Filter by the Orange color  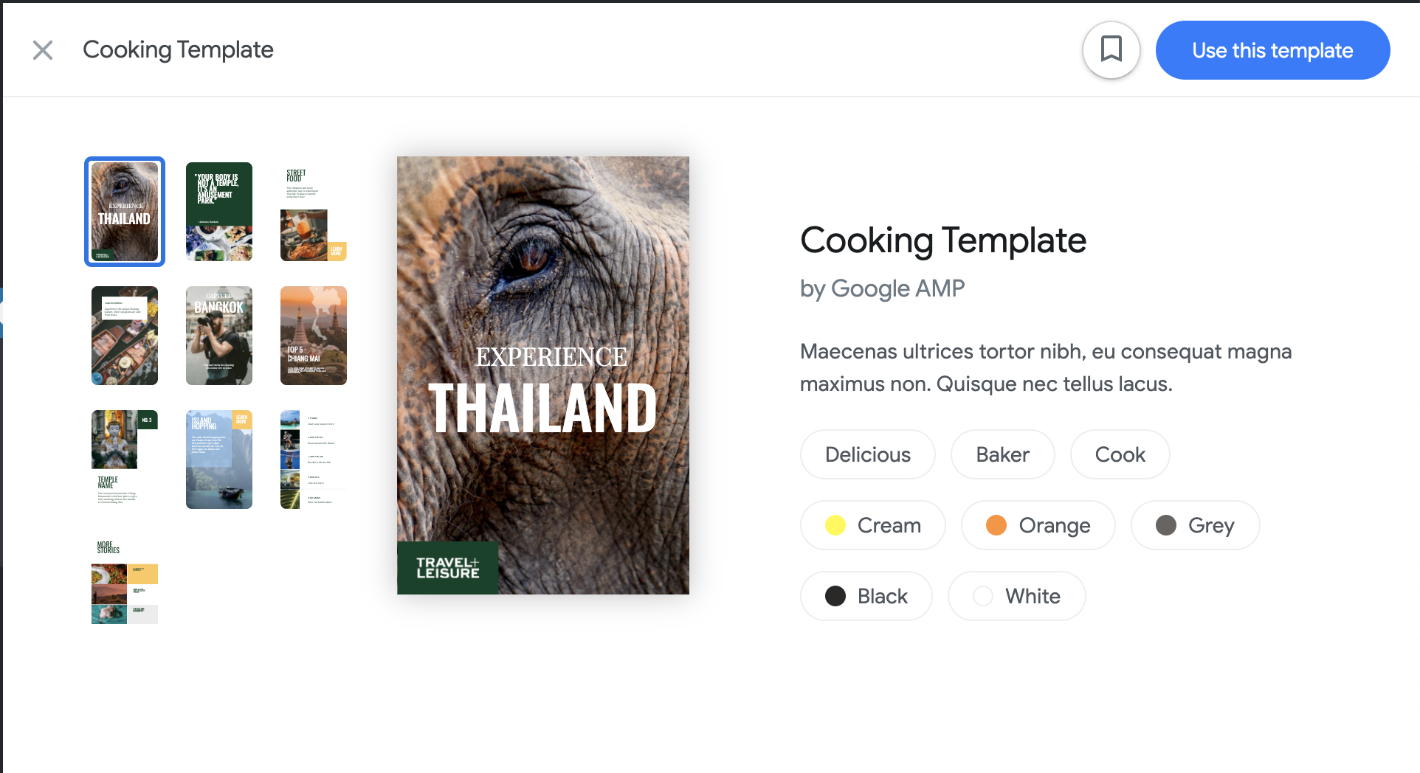click(1038, 525)
